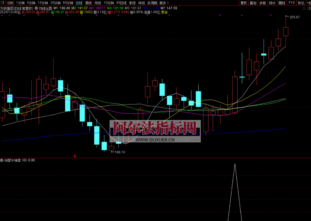Open the 复权 adjustment menu

243,3
